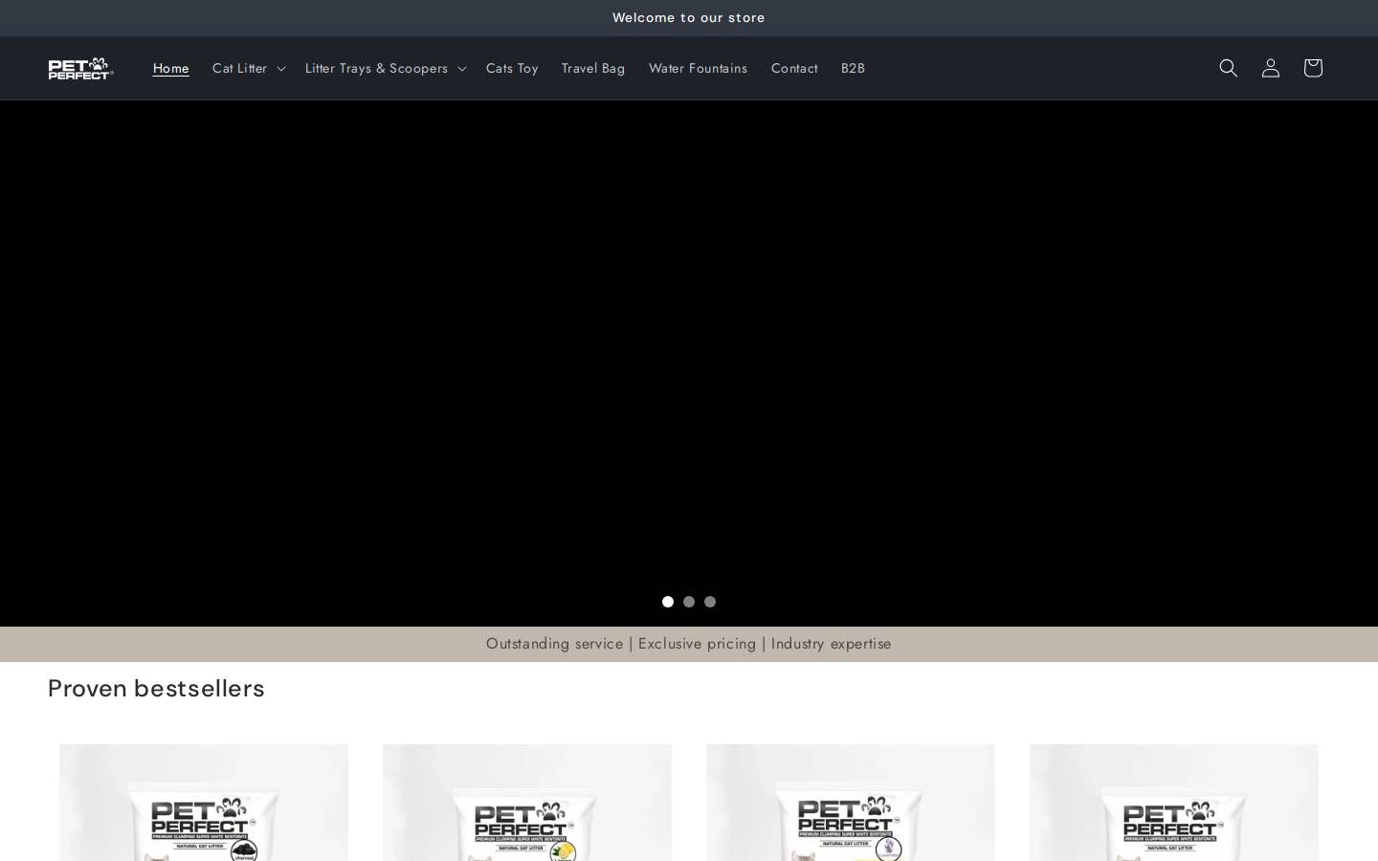Screen dimensions: 1378x861
Task: Open the B2B menu link
Action: pos(853,68)
